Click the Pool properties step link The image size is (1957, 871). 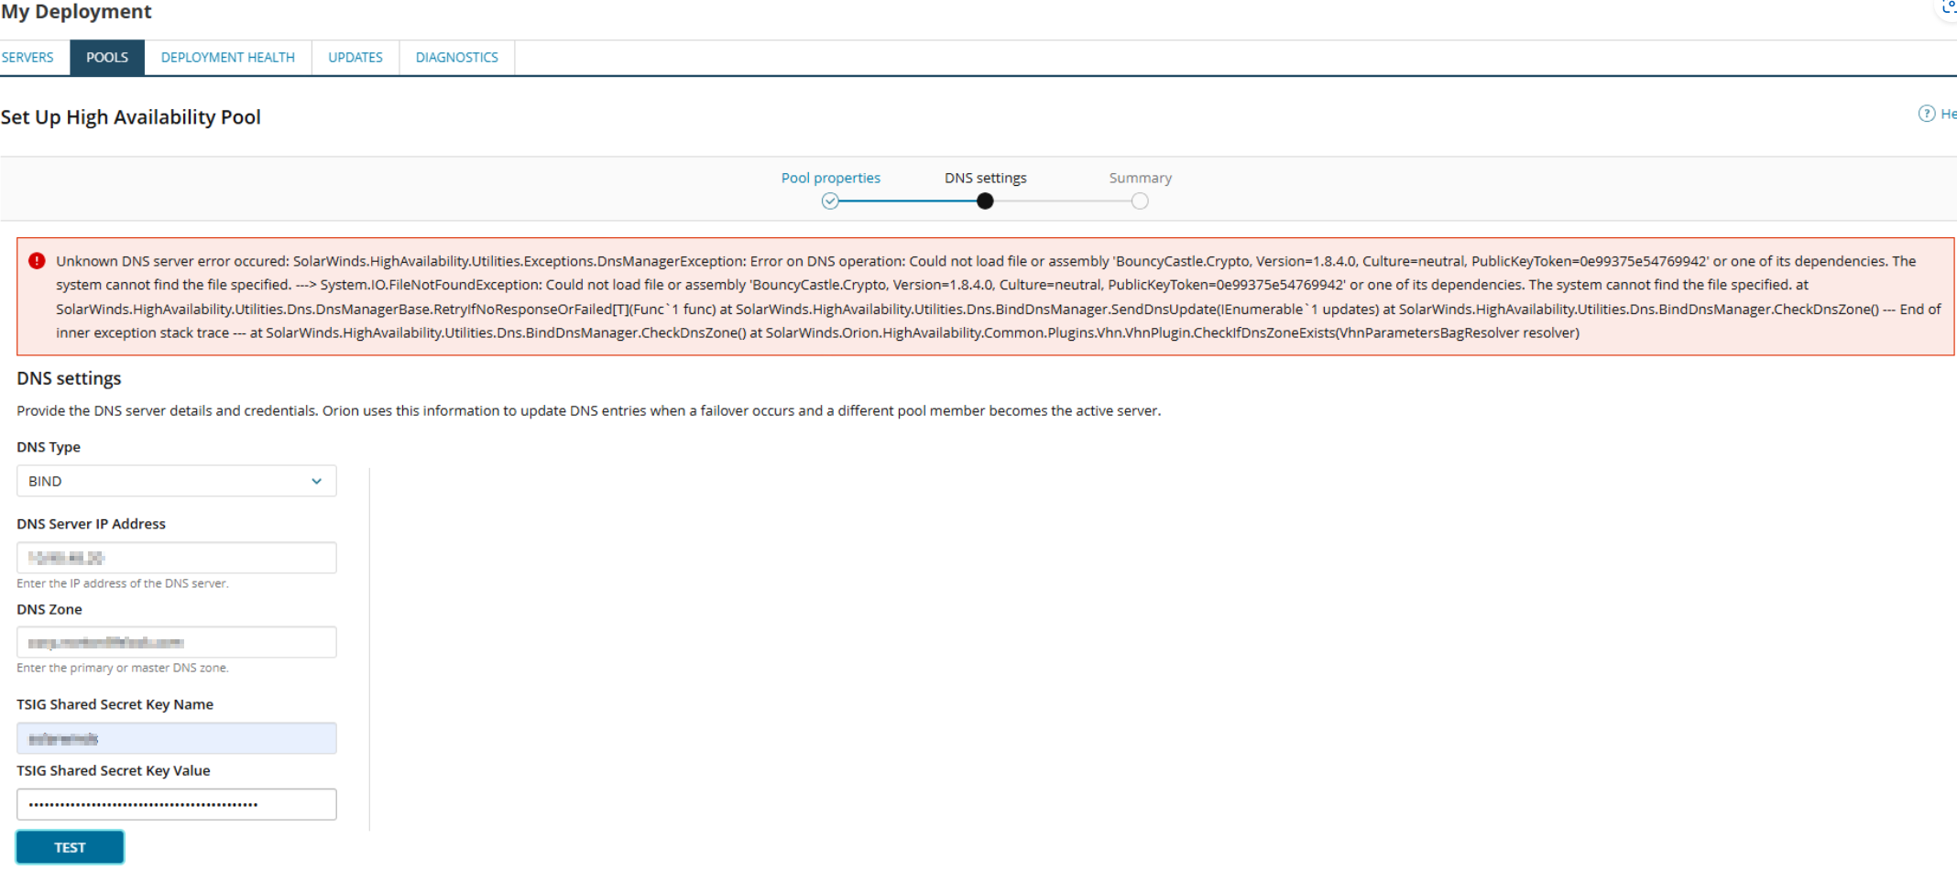[830, 178]
